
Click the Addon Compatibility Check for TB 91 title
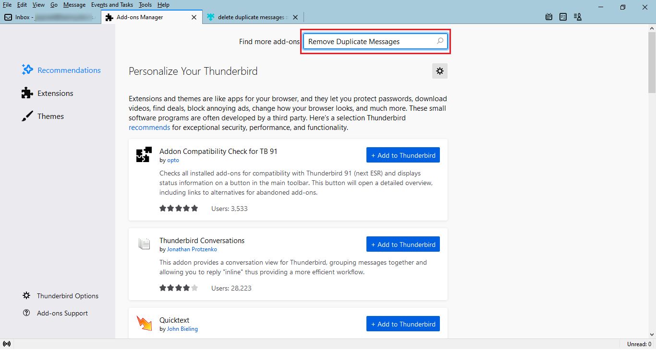219,151
